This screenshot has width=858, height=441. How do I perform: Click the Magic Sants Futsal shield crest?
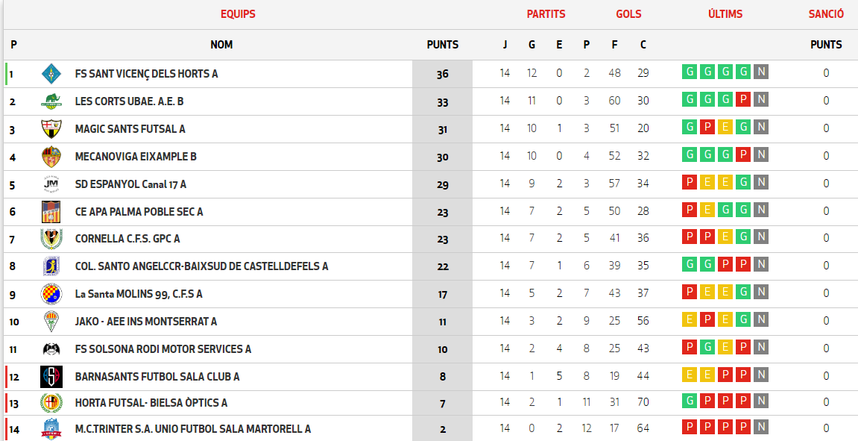point(49,128)
